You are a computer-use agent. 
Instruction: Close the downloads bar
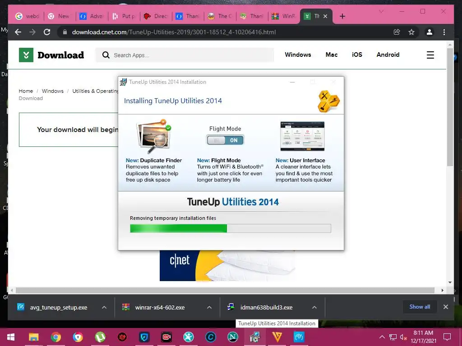(x=445, y=307)
